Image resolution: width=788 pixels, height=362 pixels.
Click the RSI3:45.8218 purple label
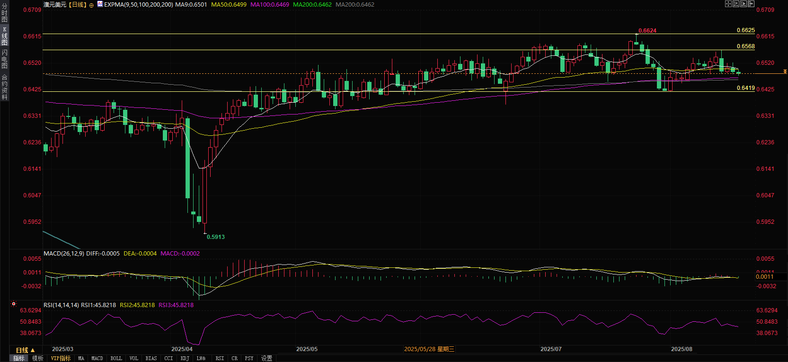click(x=176, y=305)
